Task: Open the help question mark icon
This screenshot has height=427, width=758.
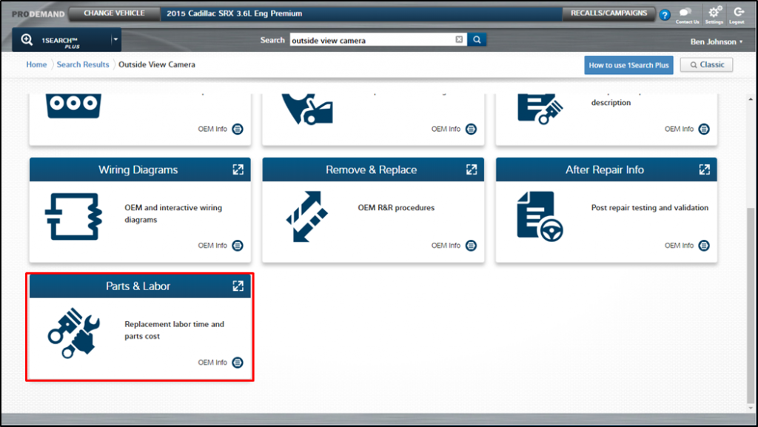Action: tap(664, 15)
